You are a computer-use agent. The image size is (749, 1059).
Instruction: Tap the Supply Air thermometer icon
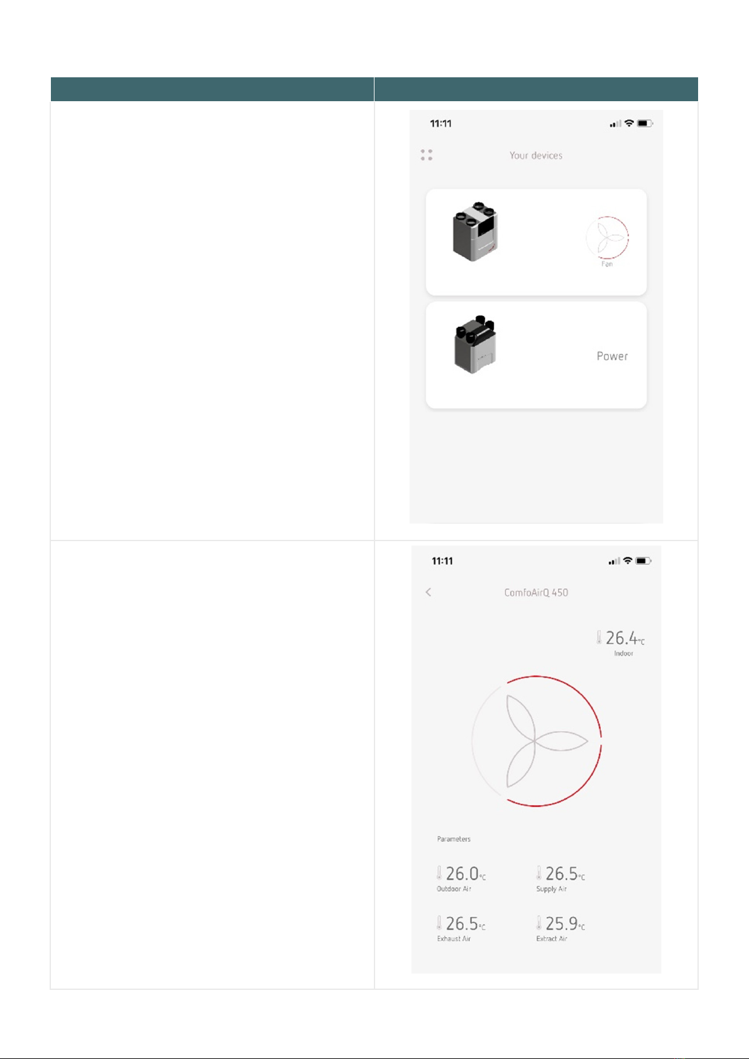pos(539,872)
